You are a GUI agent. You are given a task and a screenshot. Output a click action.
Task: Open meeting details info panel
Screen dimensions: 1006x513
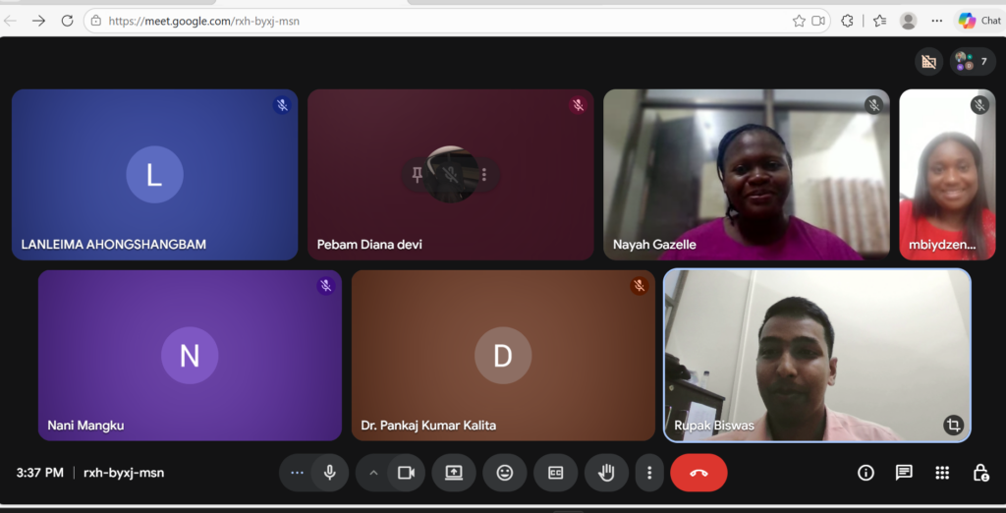tap(866, 473)
